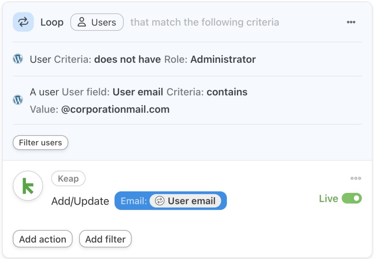
Task: Select the green Keap cursor icon
Action: [x=28, y=186]
